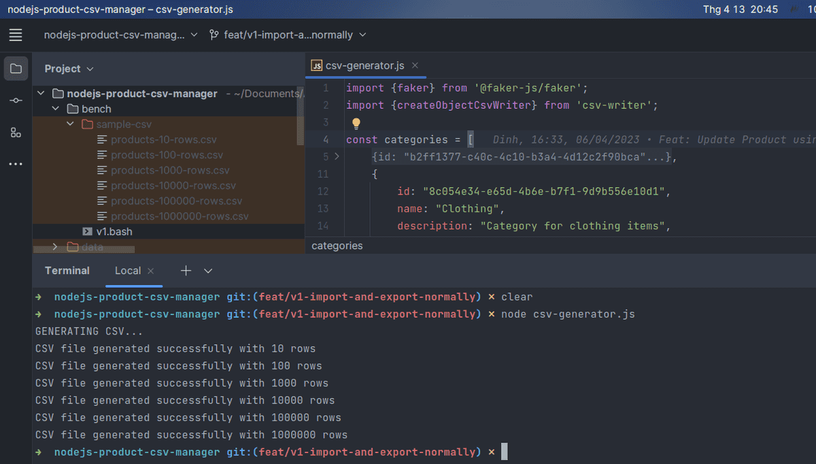Expand the folded code on line 5
This screenshot has width=816, height=464.
(336, 156)
